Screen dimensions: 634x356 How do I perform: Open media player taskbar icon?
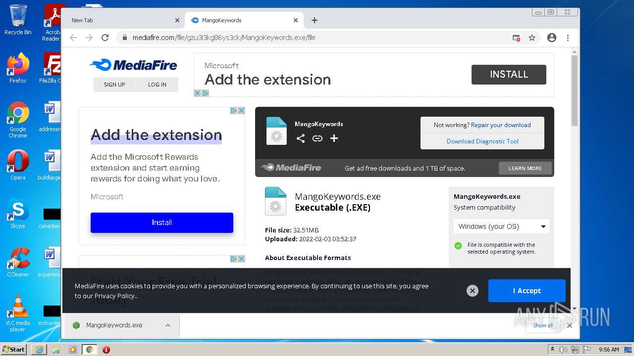point(73,350)
